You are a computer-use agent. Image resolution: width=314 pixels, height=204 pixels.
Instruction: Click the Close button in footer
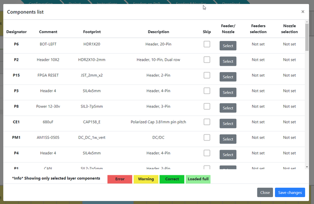click(x=265, y=193)
